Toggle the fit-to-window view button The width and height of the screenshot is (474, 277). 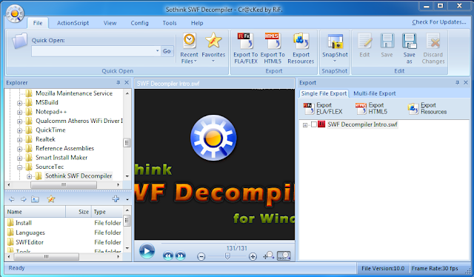284,256
